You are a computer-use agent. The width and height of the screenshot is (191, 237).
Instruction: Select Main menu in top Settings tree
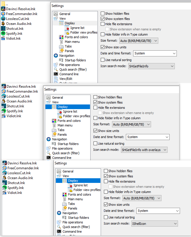tap(72, 42)
